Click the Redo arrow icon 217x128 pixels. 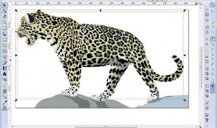(x=207, y=45)
